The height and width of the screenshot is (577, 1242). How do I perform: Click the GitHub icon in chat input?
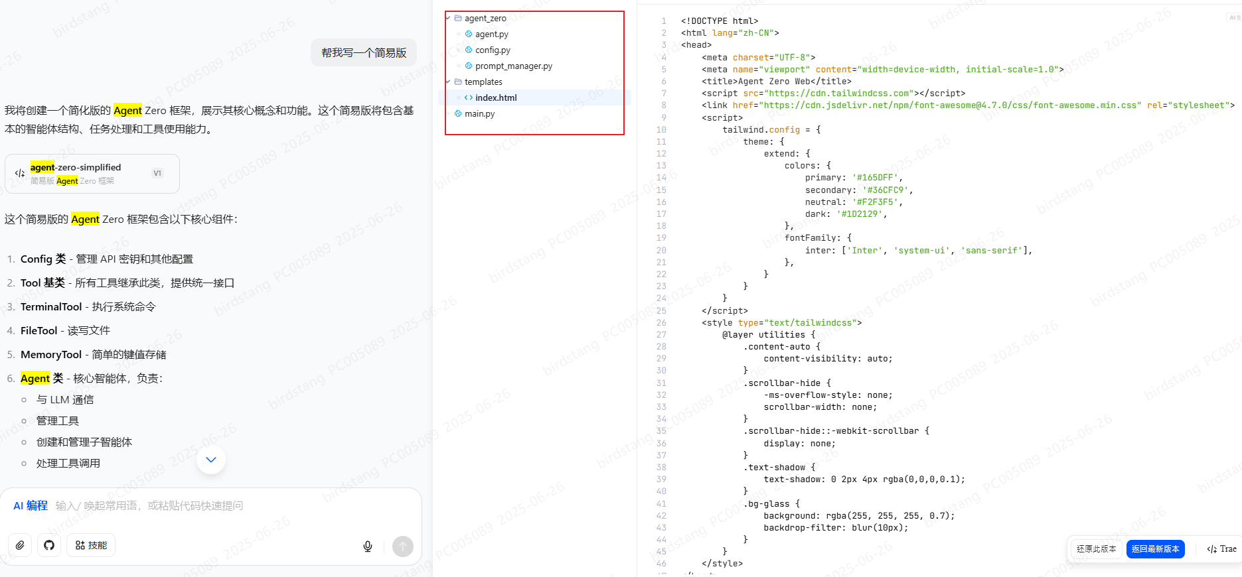(x=49, y=545)
